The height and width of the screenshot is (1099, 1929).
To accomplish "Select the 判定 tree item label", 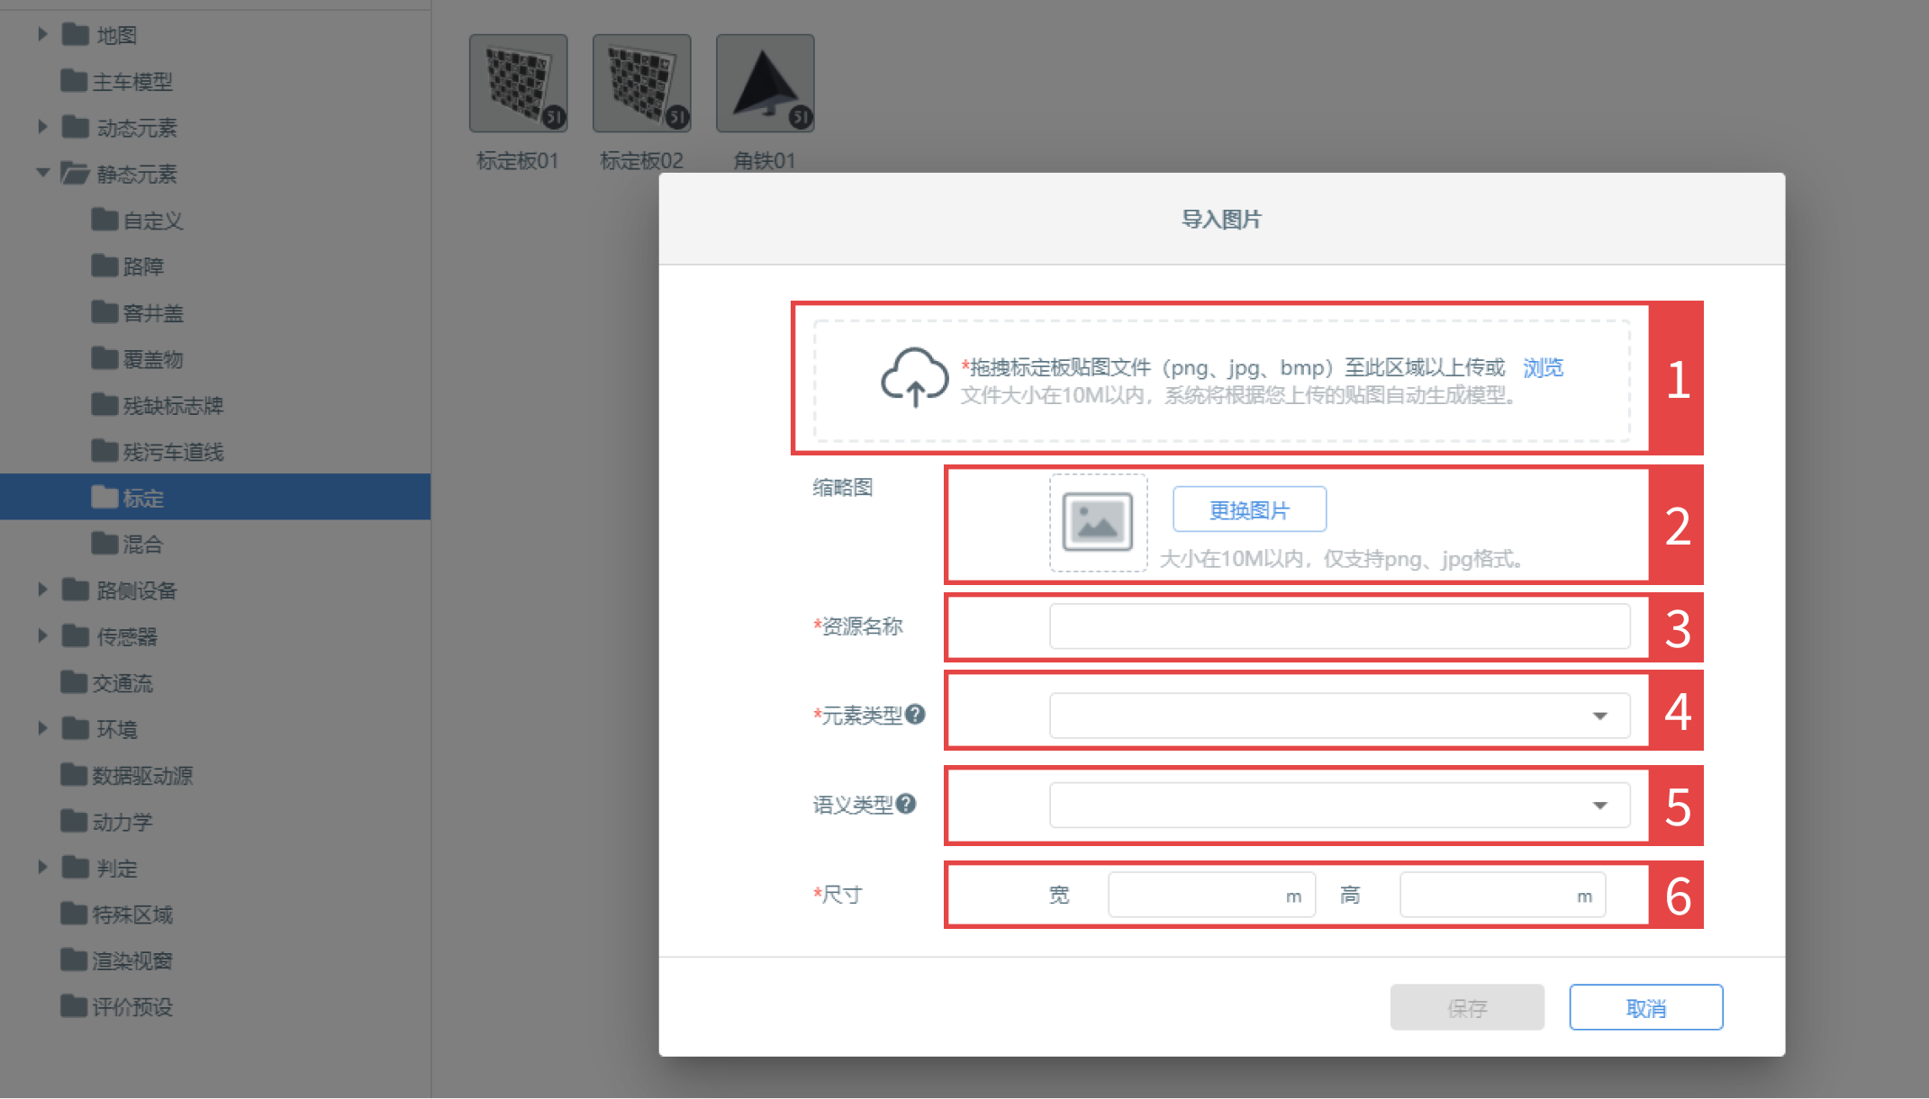I will click(x=117, y=868).
